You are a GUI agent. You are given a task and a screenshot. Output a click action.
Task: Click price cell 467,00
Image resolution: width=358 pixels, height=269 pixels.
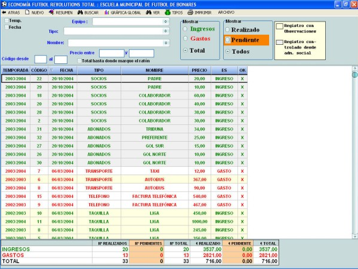pyautogui.click(x=199, y=204)
